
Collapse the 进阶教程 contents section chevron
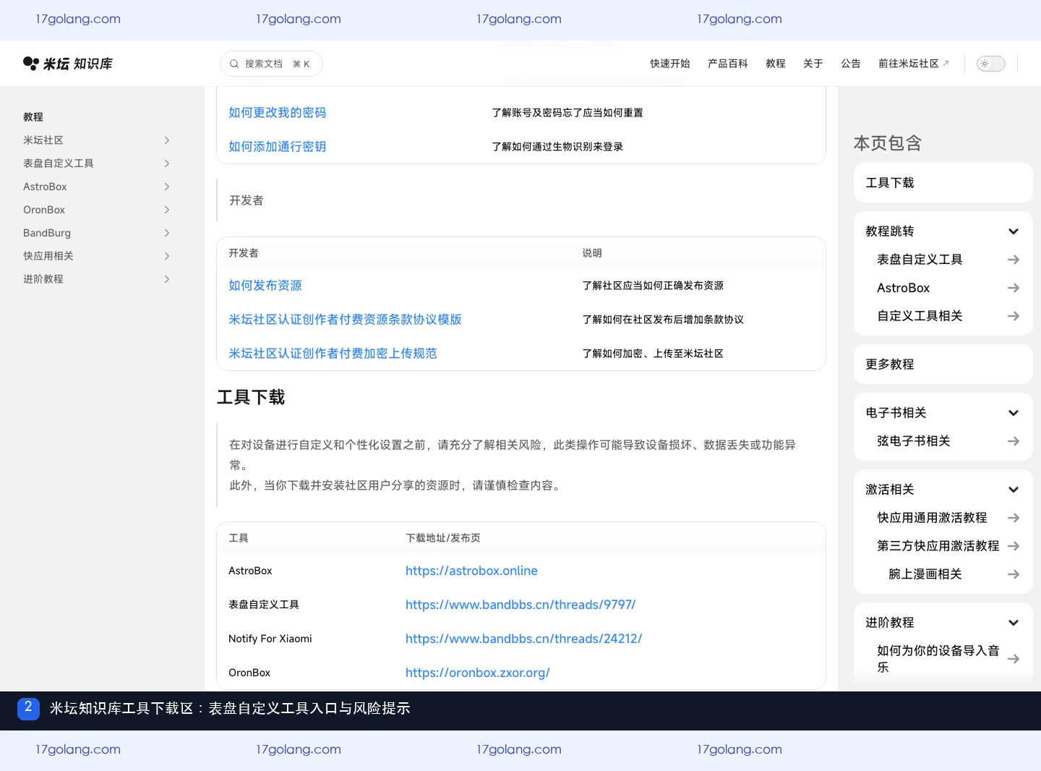tap(1014, 623)
